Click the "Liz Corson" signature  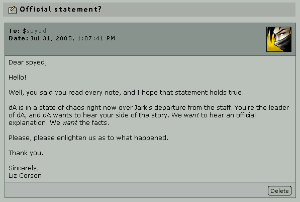[25, 175]
